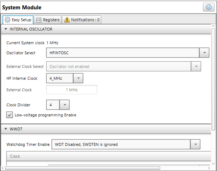Collapse the INTERNAL OSCILLATOR section

[x=6, y=29]
